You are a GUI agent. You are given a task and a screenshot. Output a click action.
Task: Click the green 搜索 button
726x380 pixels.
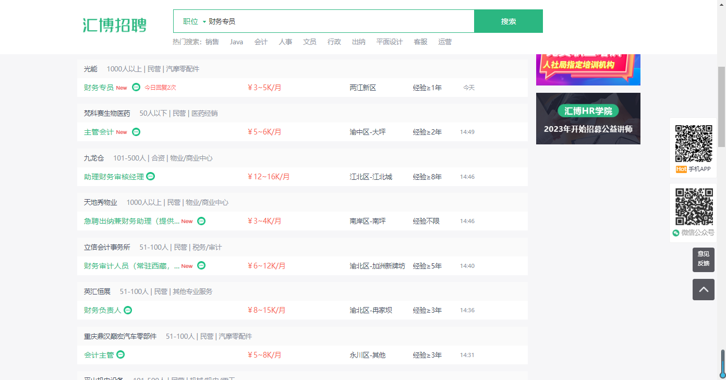(x=509, y=21)
